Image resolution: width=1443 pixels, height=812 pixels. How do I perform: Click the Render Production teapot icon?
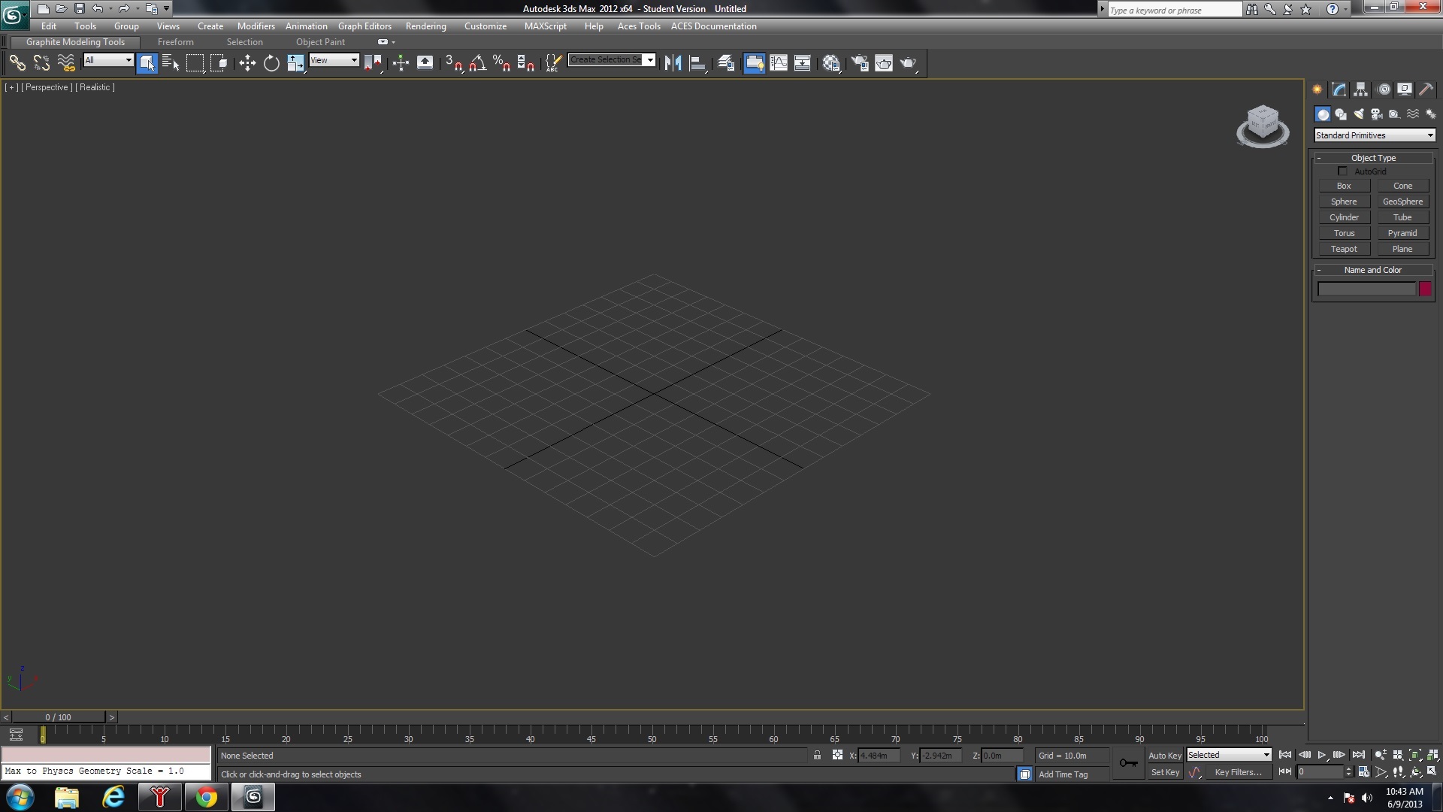[x=908, y=63]
